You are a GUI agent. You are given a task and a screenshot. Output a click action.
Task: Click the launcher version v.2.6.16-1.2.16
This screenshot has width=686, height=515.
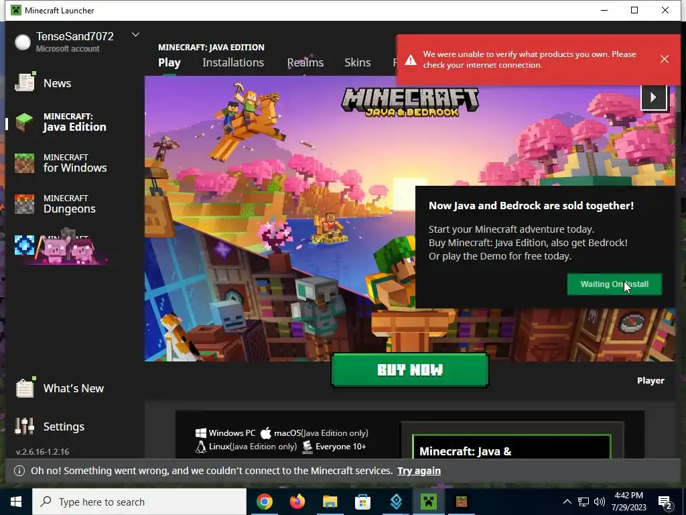42,451
